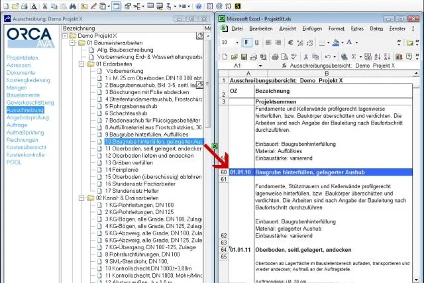The image size is (424, 283).
Task: Open Kostenkontrolle in the ORCA sidebar
Action: (x=25, y=155)
